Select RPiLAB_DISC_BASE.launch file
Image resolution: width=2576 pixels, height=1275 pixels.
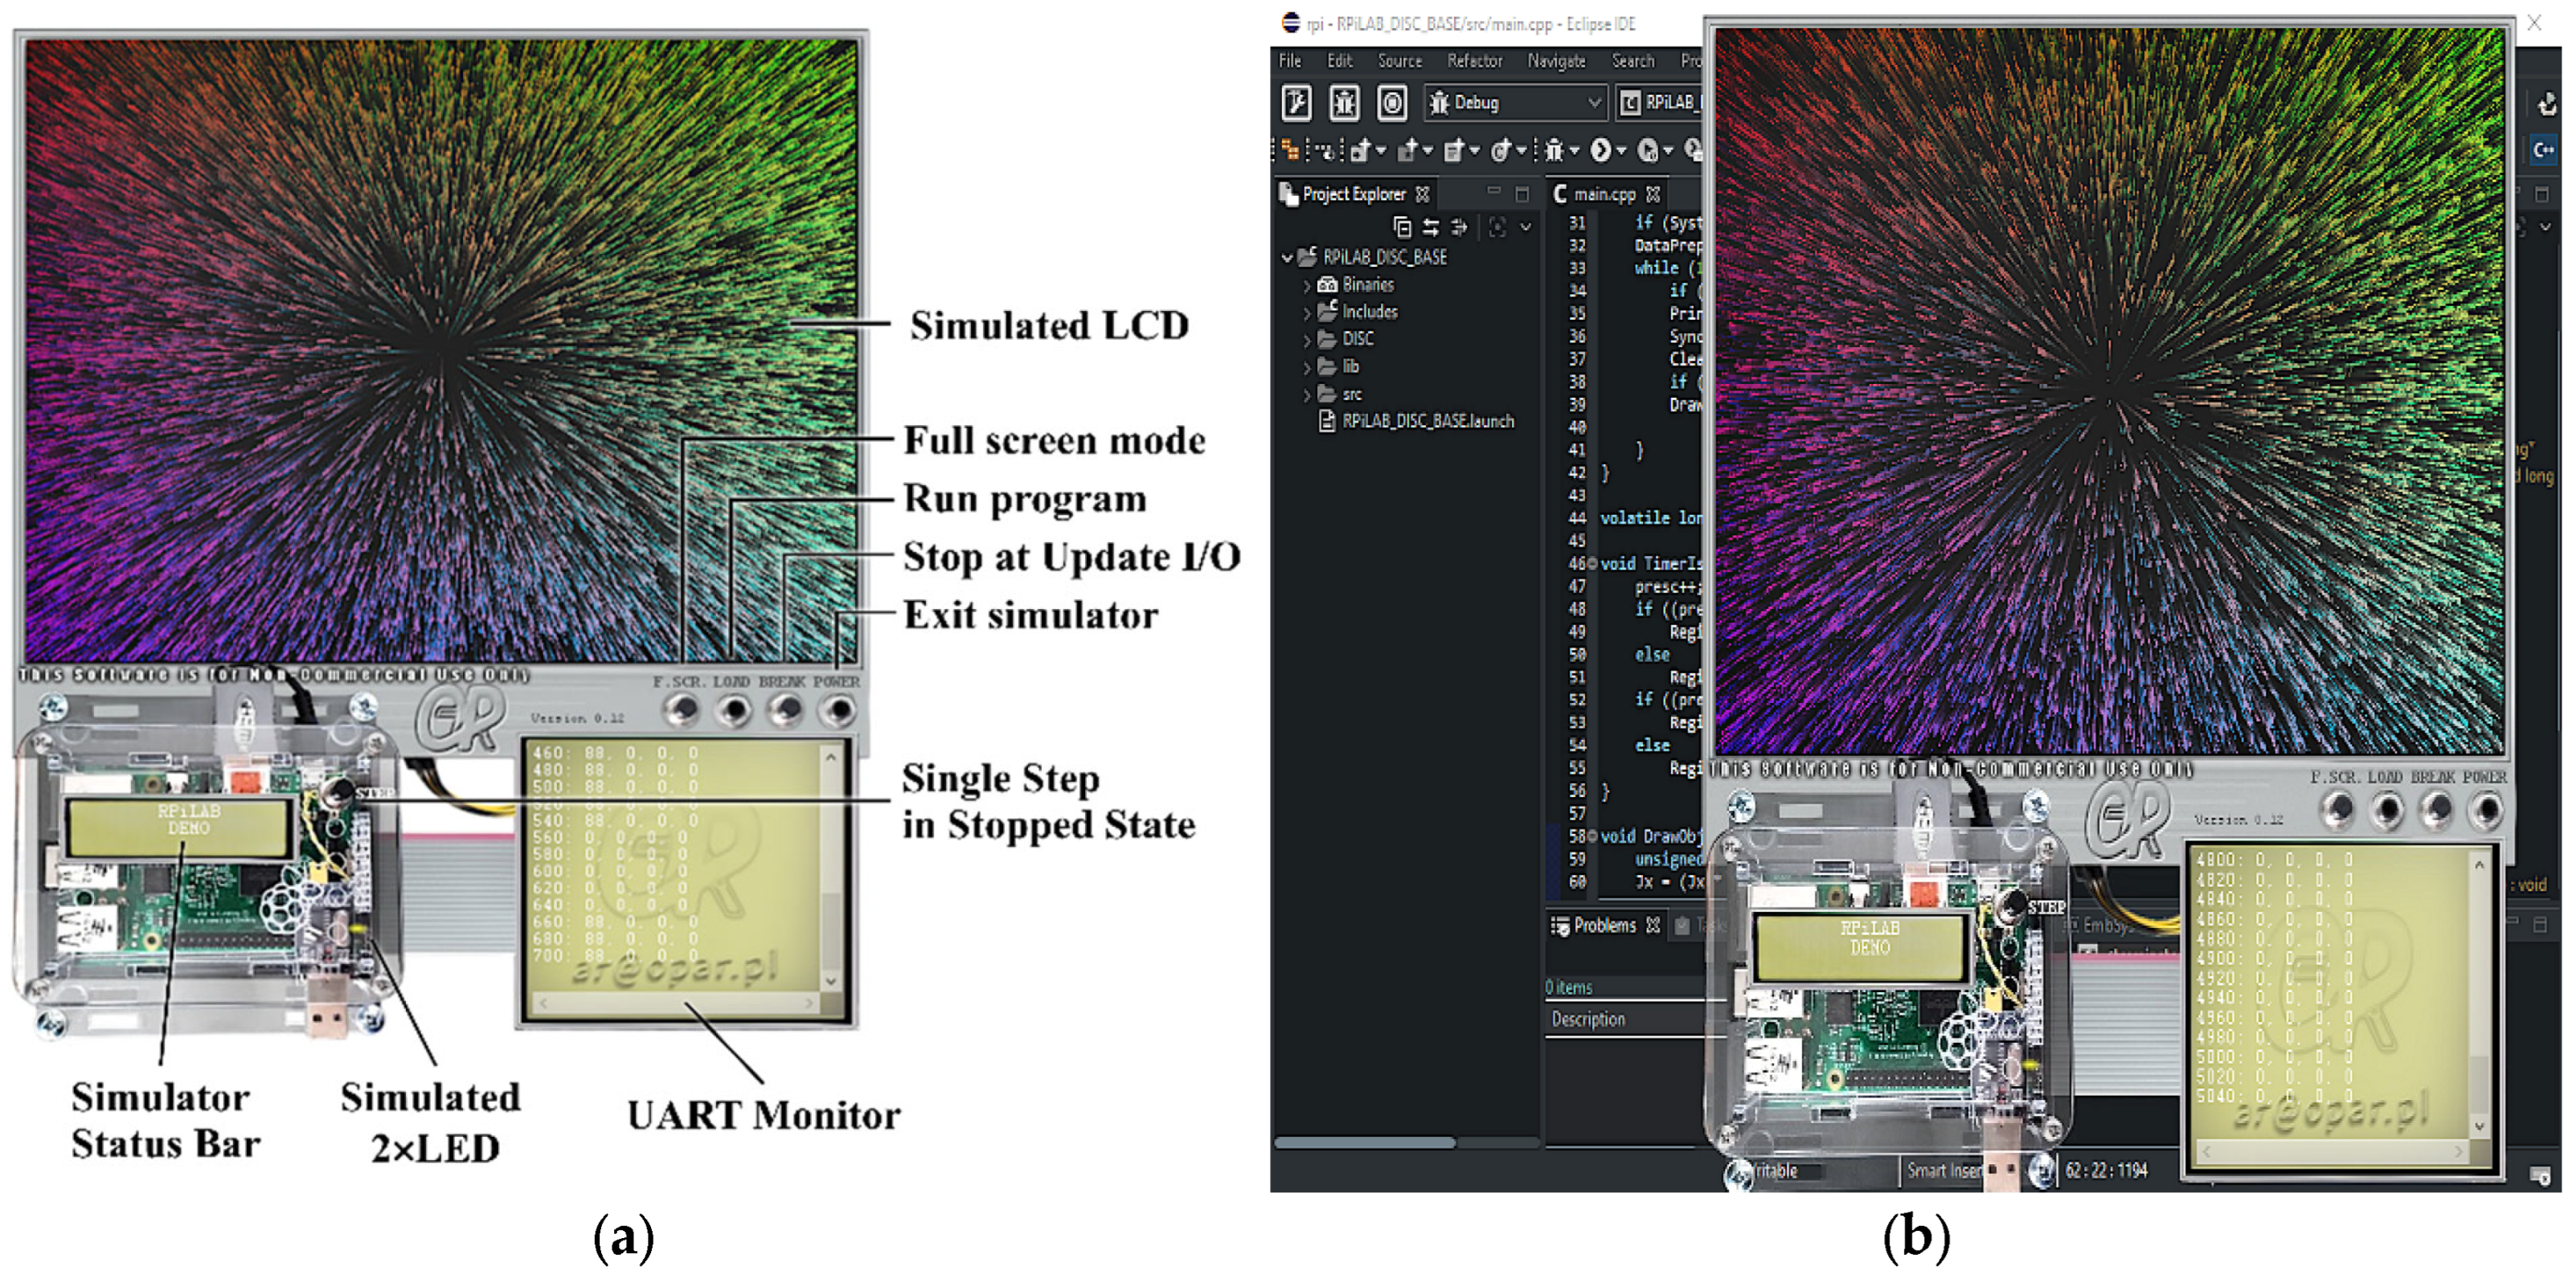tap(1427, 422)
